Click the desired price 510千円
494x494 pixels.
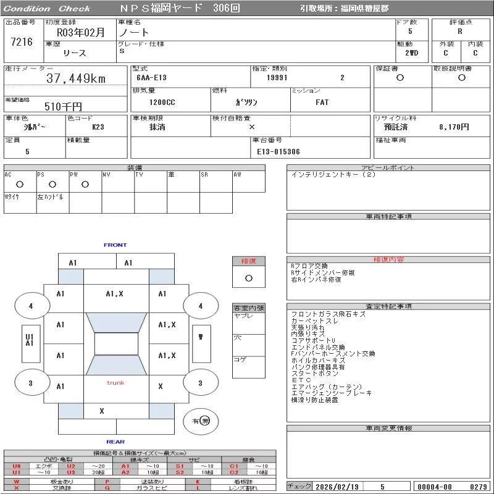click(x=63, y=106)
